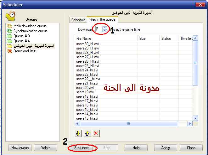Click the Main download queue folder icon
208x155 pixels.
point(9,26)
